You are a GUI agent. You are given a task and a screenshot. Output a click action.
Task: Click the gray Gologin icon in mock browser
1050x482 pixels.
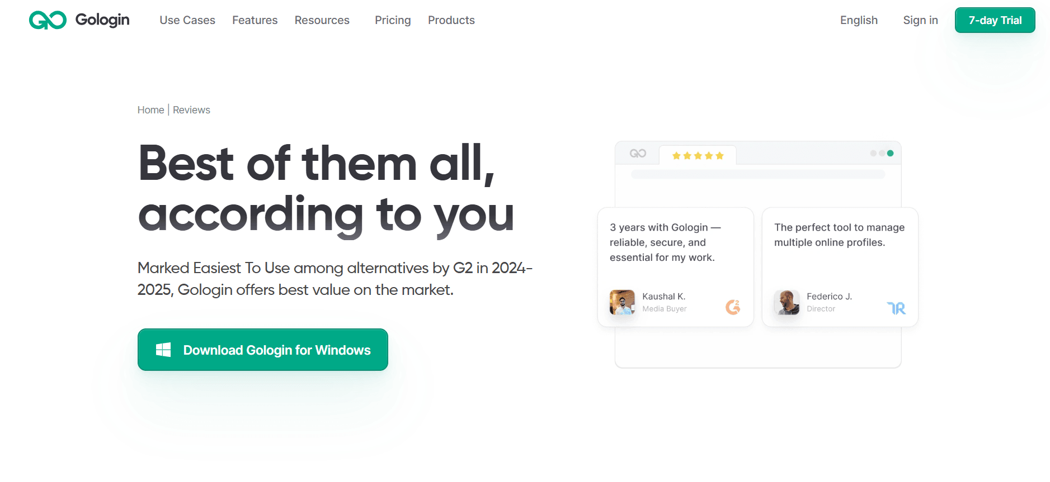click(638, 154)
